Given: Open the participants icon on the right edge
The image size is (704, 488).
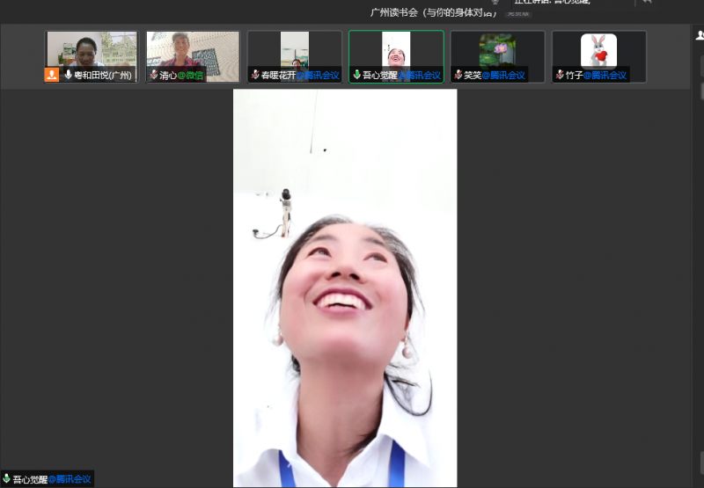Looking at the screenshot, I should click(x=699, y=36).
